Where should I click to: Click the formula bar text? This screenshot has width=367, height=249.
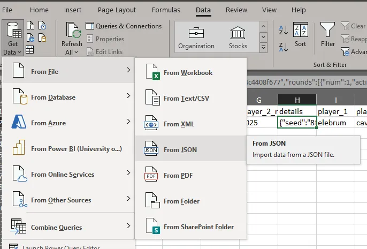[307, 82]
